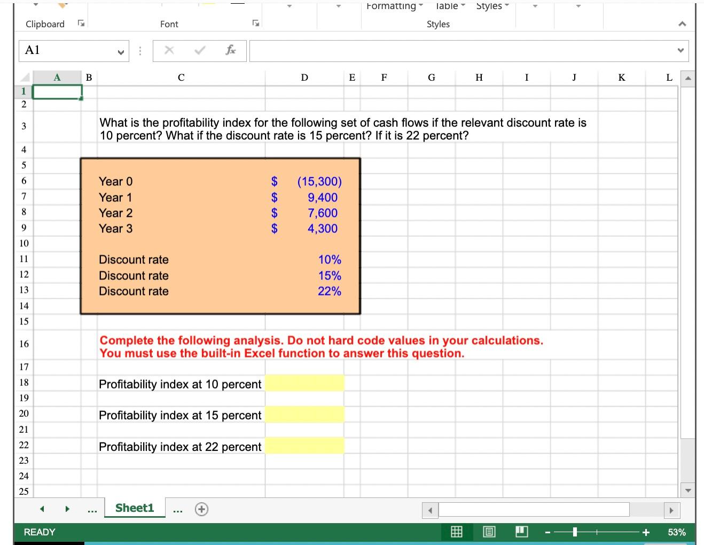Image resolution: width=704 pixels, height=545 pixels.
Task: Switch to the Sheet1 tab
Action: [x=134, y=508]
